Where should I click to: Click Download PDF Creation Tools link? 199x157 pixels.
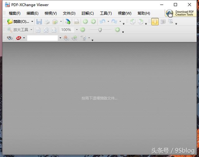click(180, 13)
